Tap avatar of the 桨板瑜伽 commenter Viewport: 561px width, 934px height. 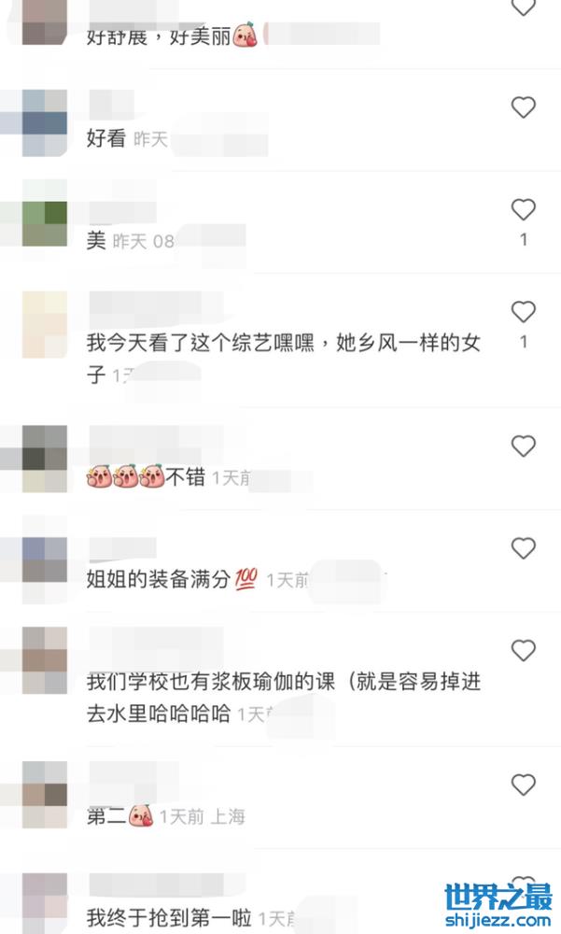pos(45,660)
